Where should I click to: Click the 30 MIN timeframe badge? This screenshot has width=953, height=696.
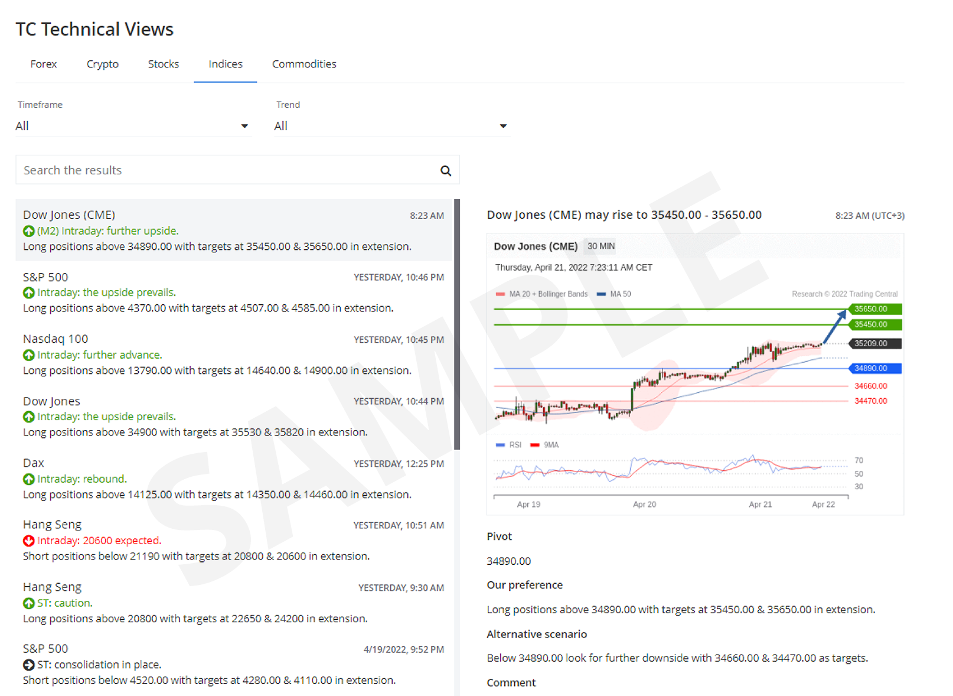pos(601,246)
